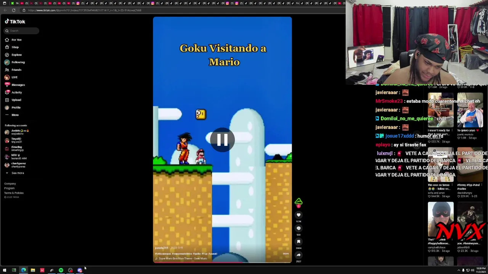Open the Windows Start menu
This screenshot has width=488, height=274.
point(5,270)
